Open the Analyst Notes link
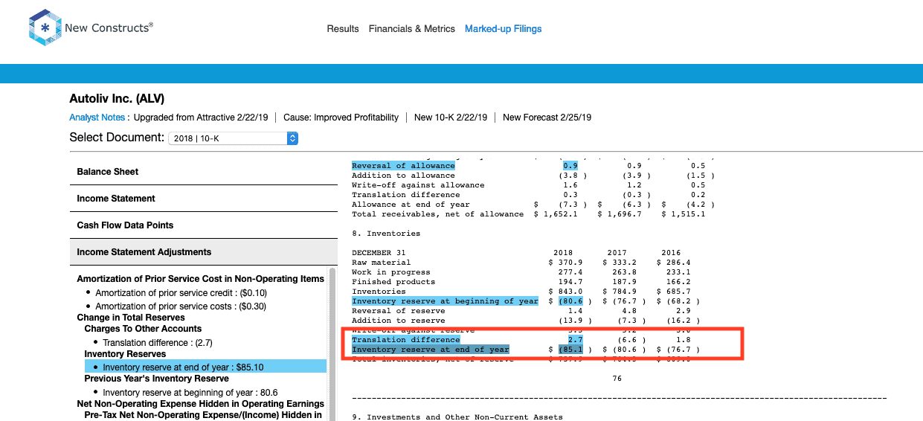Screen dimensions: 923x421 pyautogui.click(x=97, y=118)
